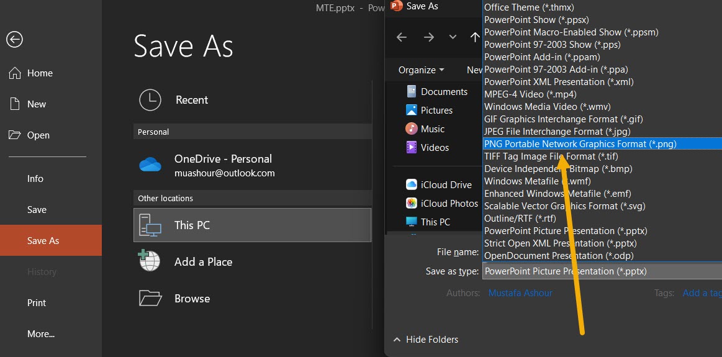The image size is (722, 357).
Task: Choose This PC save location
Action: [x=252, y=225]
